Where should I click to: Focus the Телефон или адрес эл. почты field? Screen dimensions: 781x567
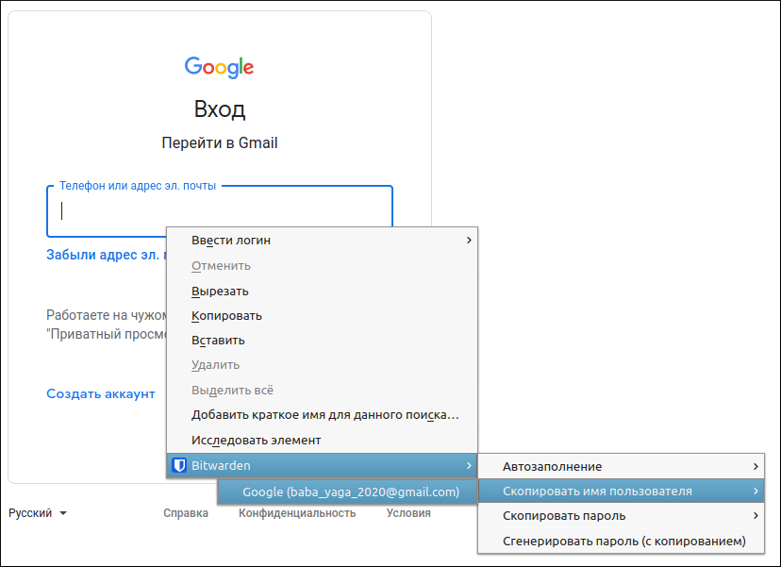click(104, 211)
